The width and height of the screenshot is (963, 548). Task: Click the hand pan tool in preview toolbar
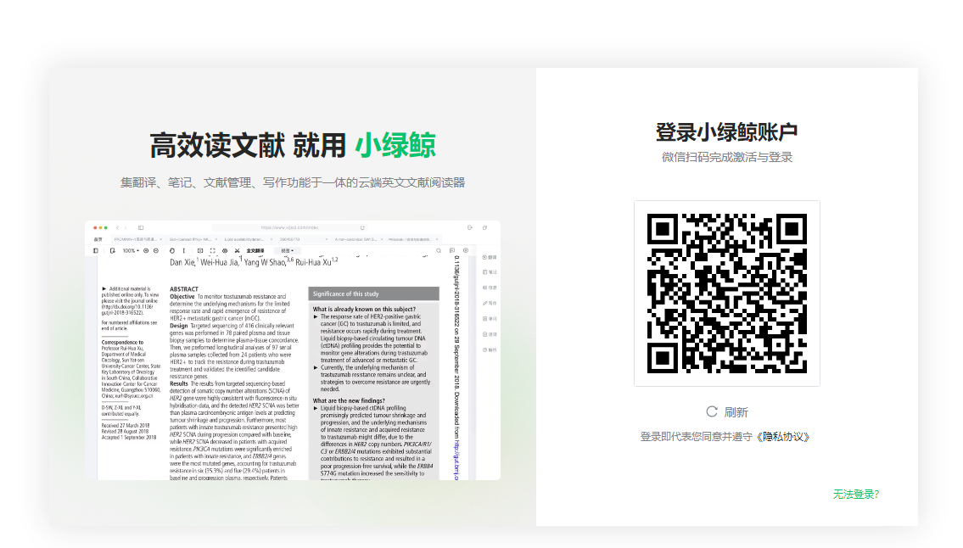pyautogui.click(x=172, y=250)
